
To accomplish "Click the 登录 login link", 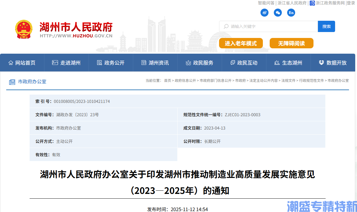I will coord(350,3).
